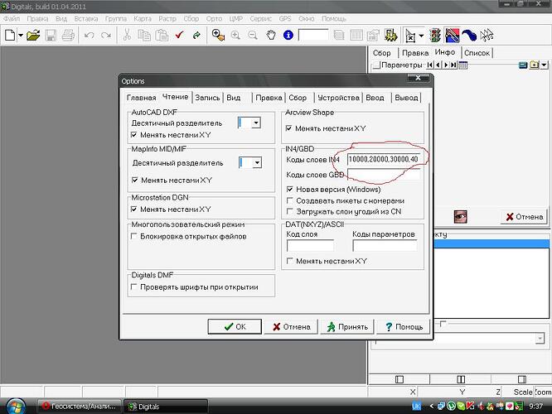Click the Коды слоев IN4 input field
This screenshot has width=552, height=414.
click(x=384, y=159)
